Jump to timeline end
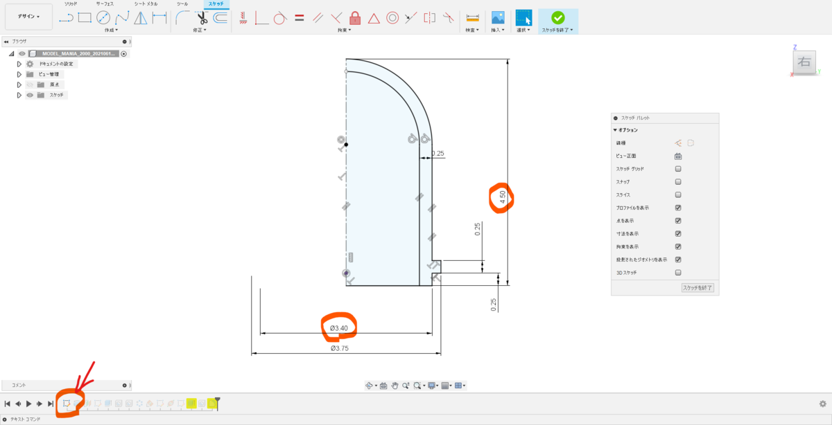832x425 pixels. (51, 404)
